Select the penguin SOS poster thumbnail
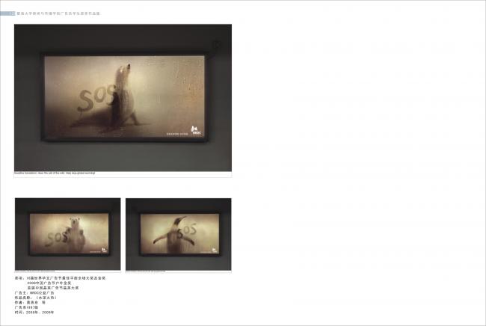486x326 pixels. [179, 234]
